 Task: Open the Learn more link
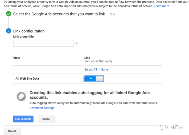click(161, 6)
